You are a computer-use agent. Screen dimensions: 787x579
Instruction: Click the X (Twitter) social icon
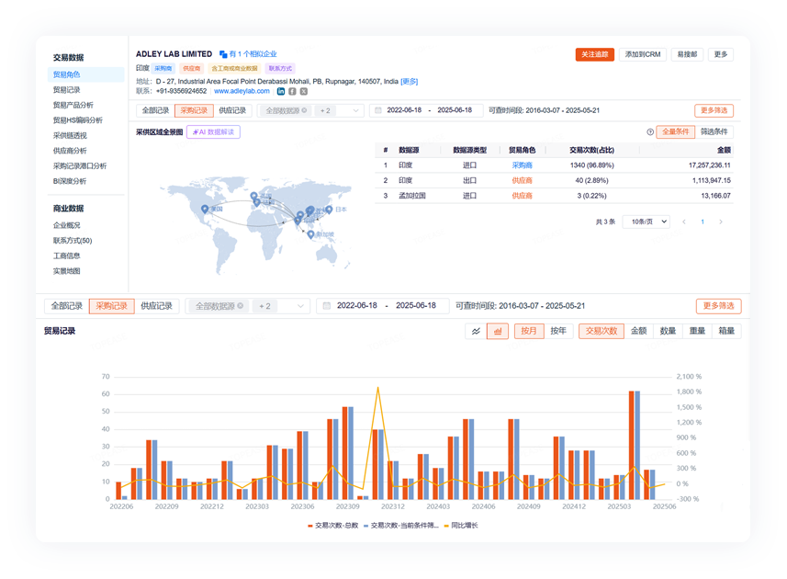coord(304,91)
